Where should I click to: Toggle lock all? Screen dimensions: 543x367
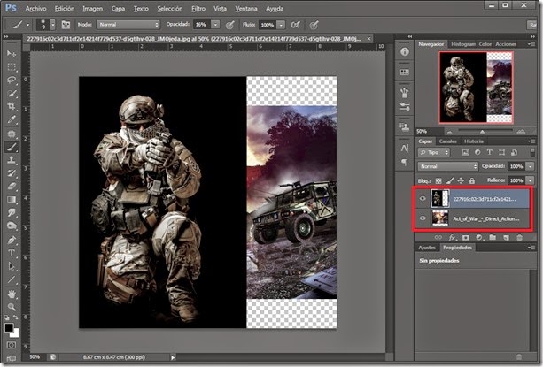pyautogui.click(x=471, y=180)
